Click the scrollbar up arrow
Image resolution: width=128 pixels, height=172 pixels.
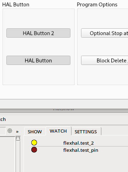[x=18, y=138]
